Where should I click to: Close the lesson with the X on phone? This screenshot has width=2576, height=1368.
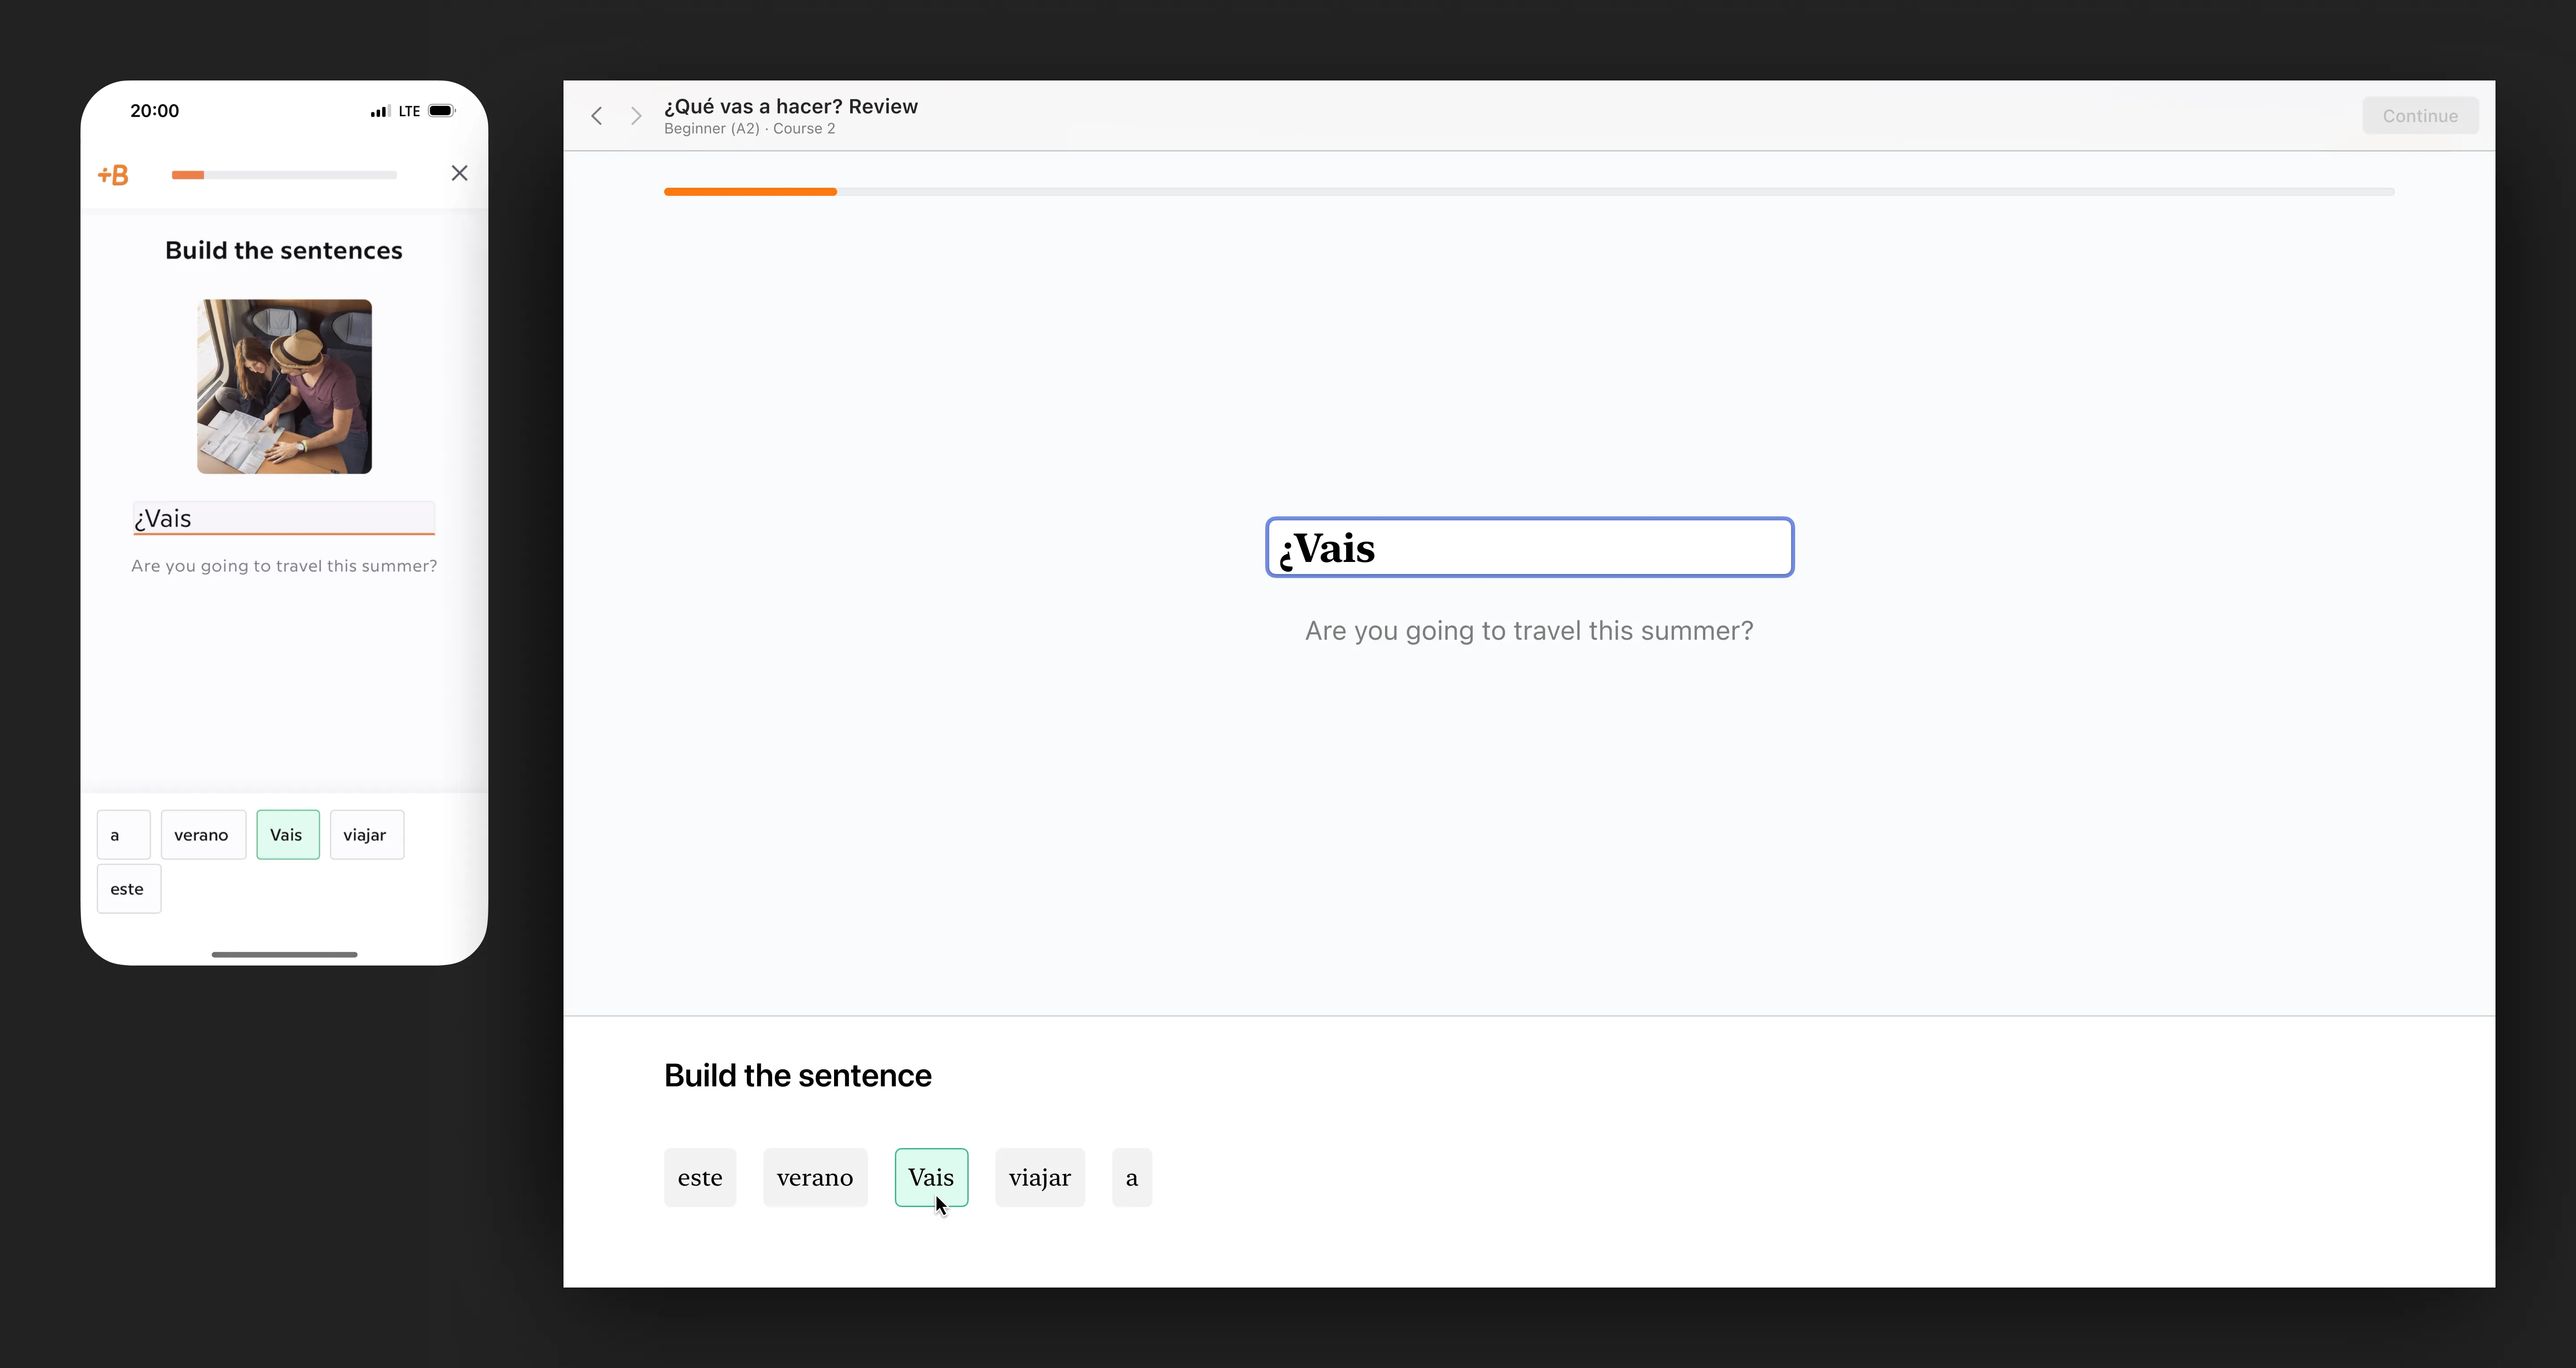459,173
